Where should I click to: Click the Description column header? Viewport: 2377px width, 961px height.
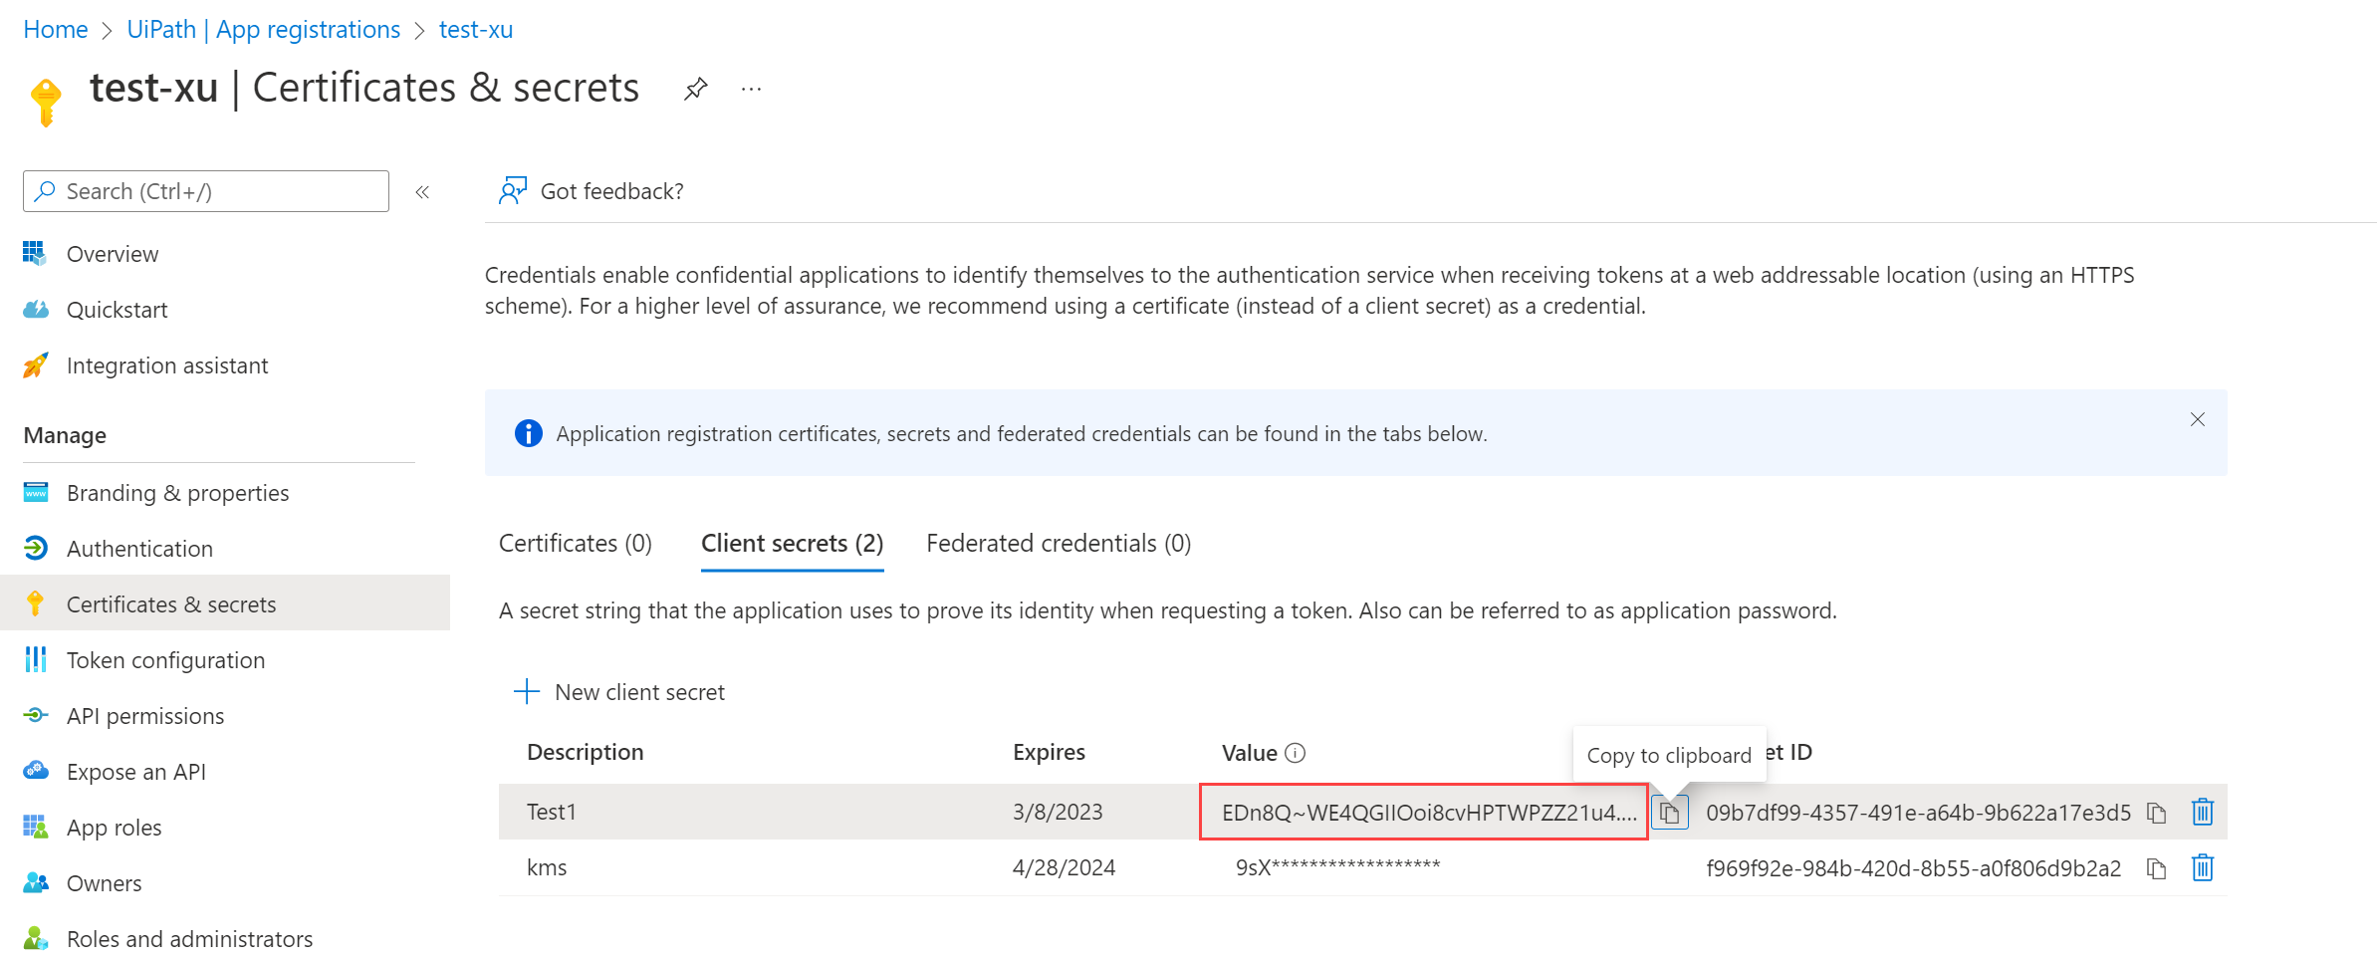click(586, 753)
